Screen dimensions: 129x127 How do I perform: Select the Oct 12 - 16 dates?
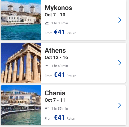pyautogui.click(x=56, y=57)
